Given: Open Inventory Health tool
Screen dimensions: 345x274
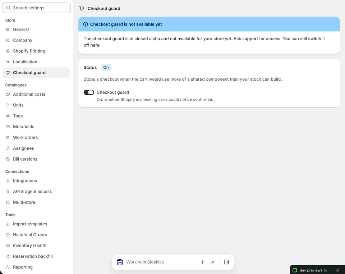Looking at the screenshot, I should coord(37,245).
